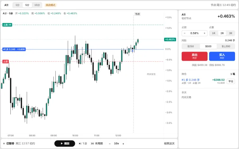Click the 节点 周三 12:45 纽约 text
239x149 pixels.
[x=223, y=5]
